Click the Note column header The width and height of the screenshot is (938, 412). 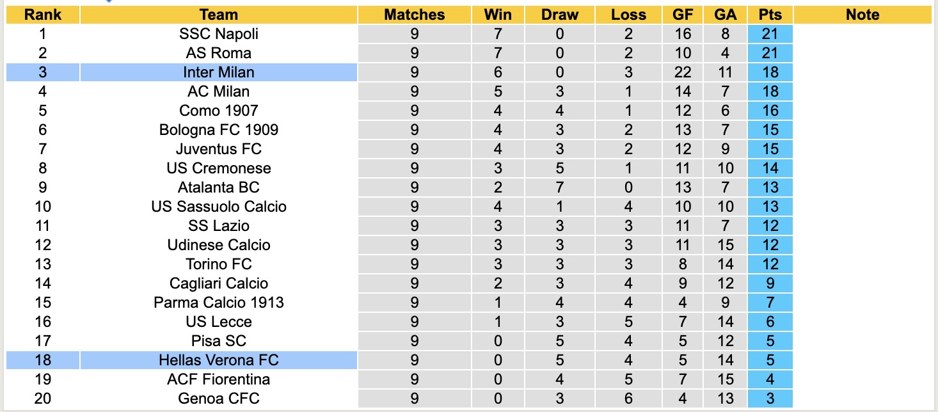click(862, 15)
